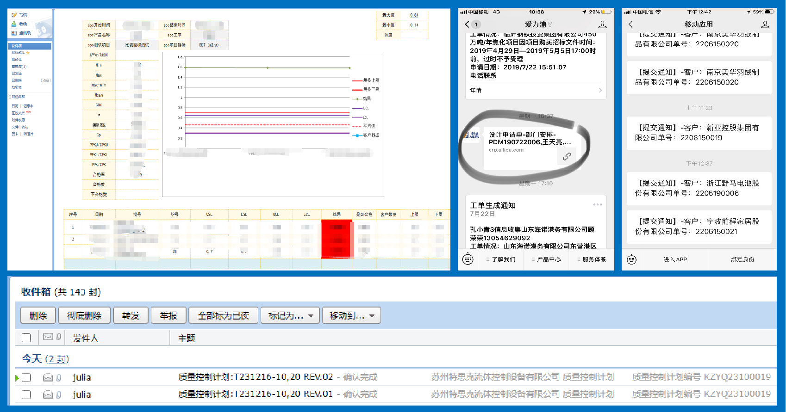Tap 进入APP bottom menu
Screen dimensions: 786x412
tap(675, 259)
